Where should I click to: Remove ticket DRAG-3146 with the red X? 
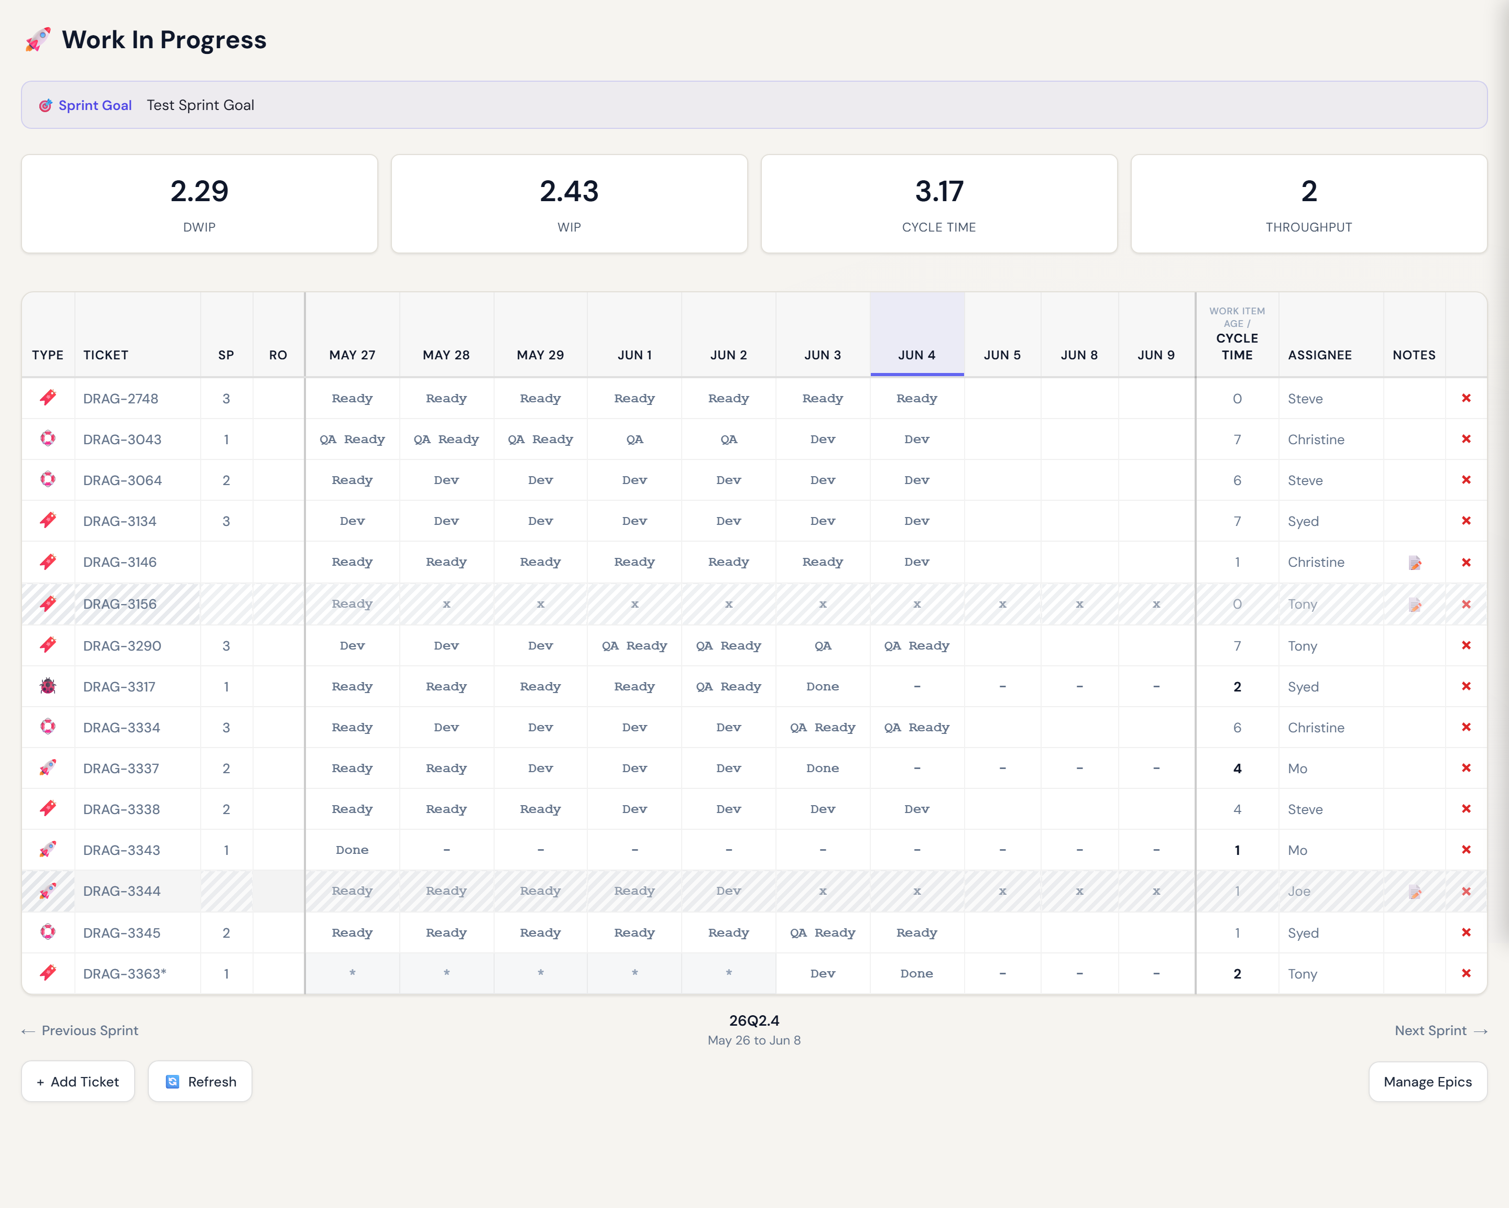tap(1466, 563)
